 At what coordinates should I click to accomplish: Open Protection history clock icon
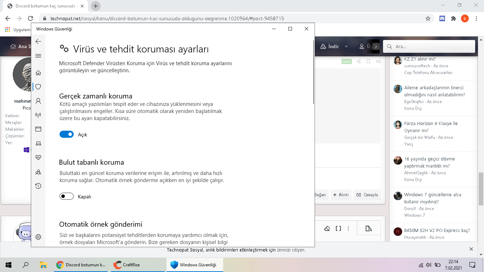click(38, 186)
